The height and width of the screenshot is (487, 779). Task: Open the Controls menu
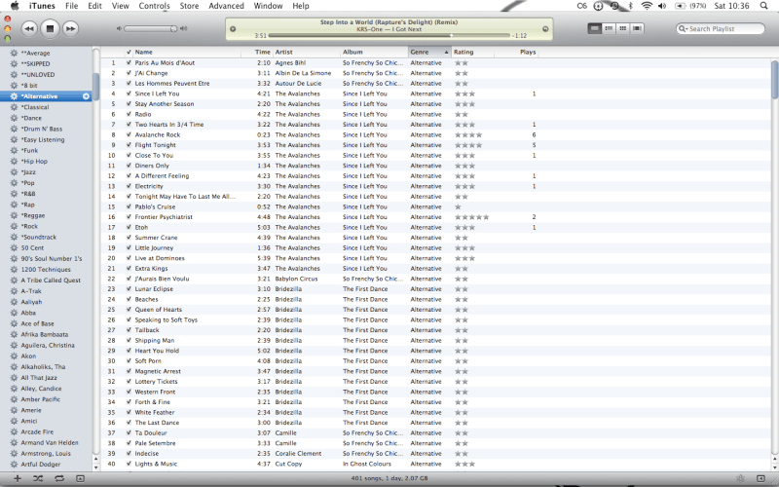(x=154, y=6)
